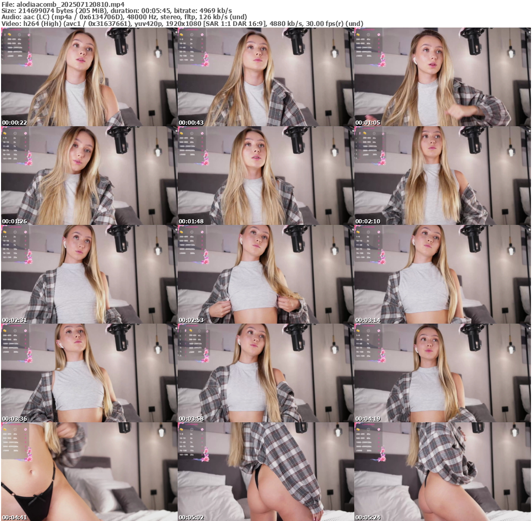The height and width of the screenshot is (521, 532).
Task: Pick the preview frame at 00:03:14
Action: pyautogui.click(x=443, y=274)
